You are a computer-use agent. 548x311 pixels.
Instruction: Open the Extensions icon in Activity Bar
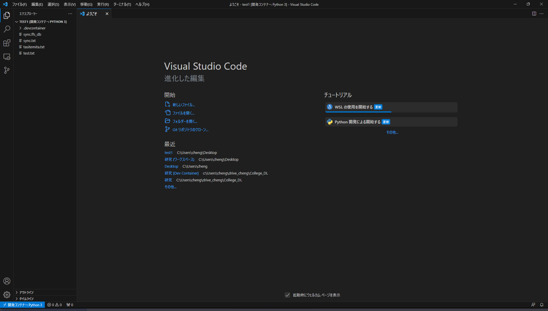click(x=7, y=43)
